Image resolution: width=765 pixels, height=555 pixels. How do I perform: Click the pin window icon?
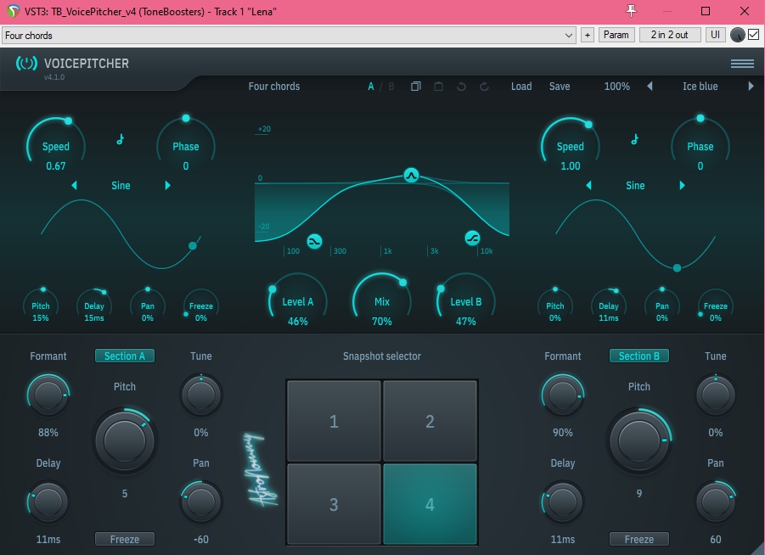[631, 11]
